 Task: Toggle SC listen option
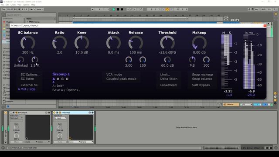pyautogui.click(x=27, y=78)
